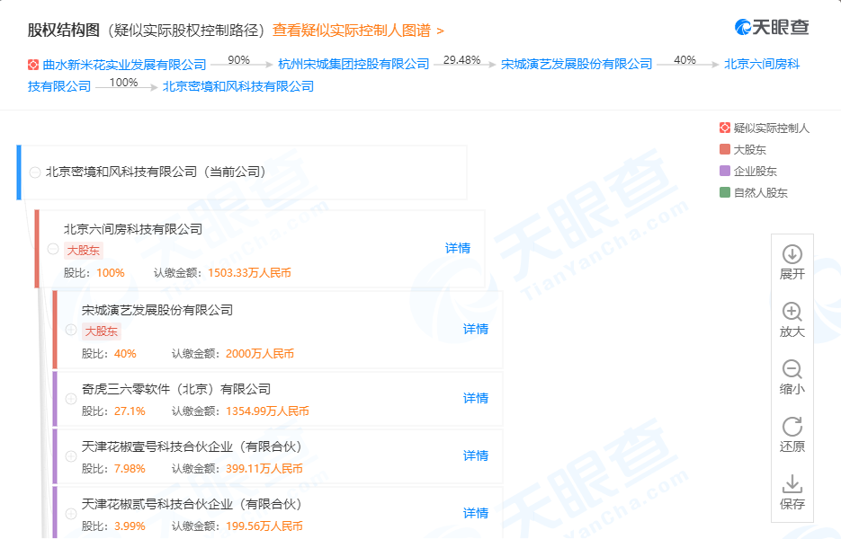The height and width of the screenshot is (539, 841).
Task: View 详情 for 天津花椒贰号科技合伙企业
Action: pos(476,513)
